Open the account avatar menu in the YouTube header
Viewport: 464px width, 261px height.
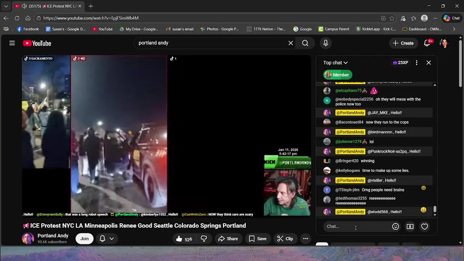click(444, 43)
